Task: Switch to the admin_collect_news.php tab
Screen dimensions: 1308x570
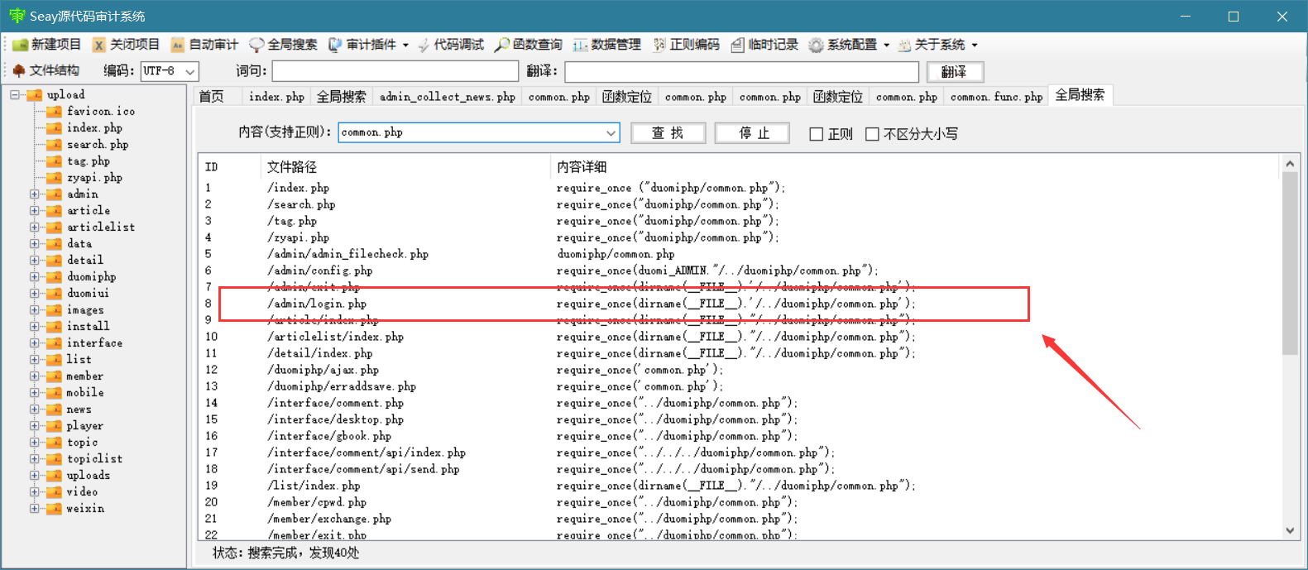Action: click(447, 97)
